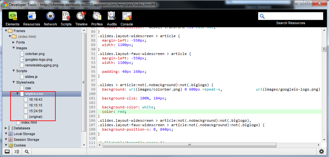
Task: Select remotedebugging.png image resource
Action: (39, 65)
